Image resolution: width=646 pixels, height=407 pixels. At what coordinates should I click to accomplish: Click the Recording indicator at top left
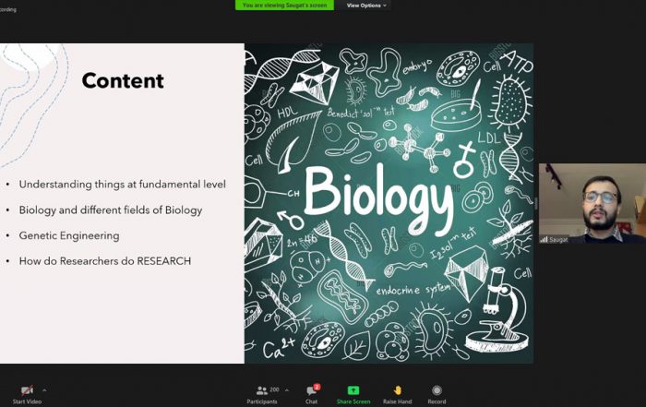pos(8,9)
